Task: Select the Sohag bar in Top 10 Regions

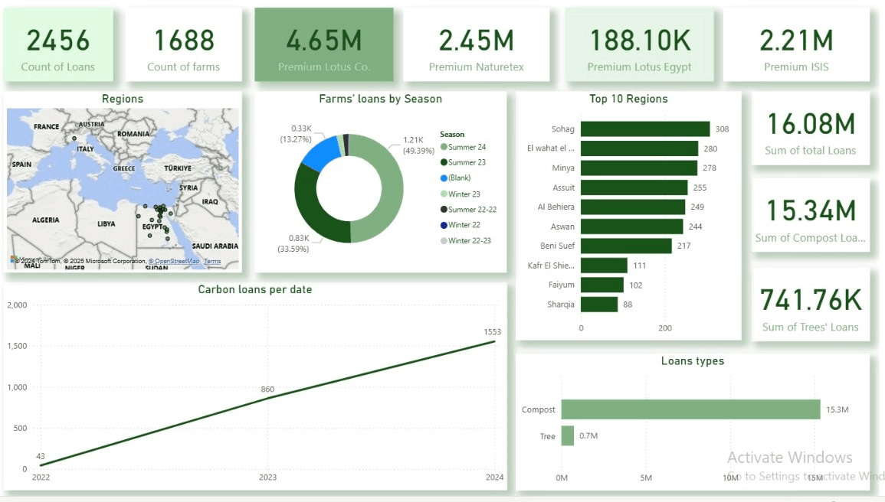Action: coord(644,129)
